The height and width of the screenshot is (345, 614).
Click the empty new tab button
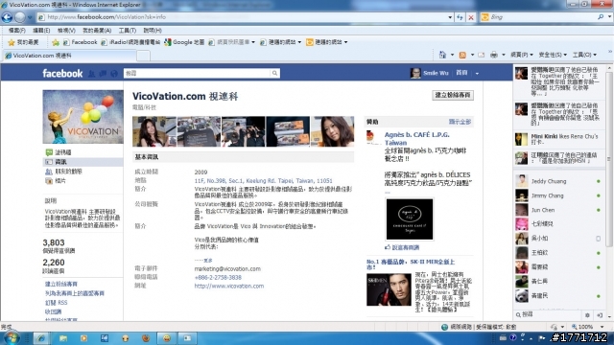point(143,56)
